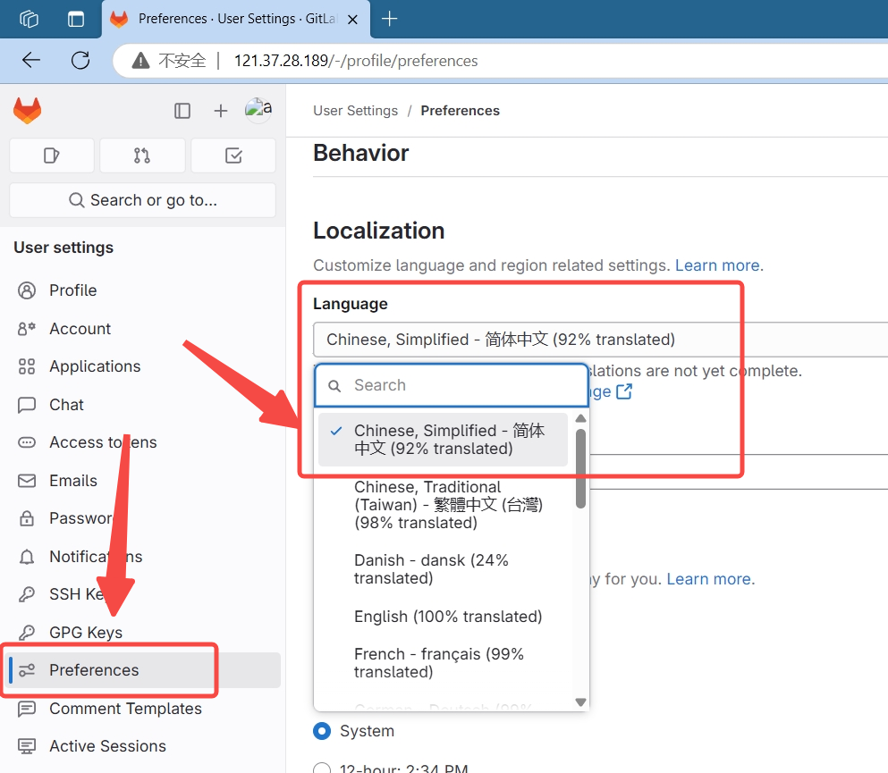Click the GPG Keys key icon
This screenshot has height=773, width=888.
tap(27, 632)
